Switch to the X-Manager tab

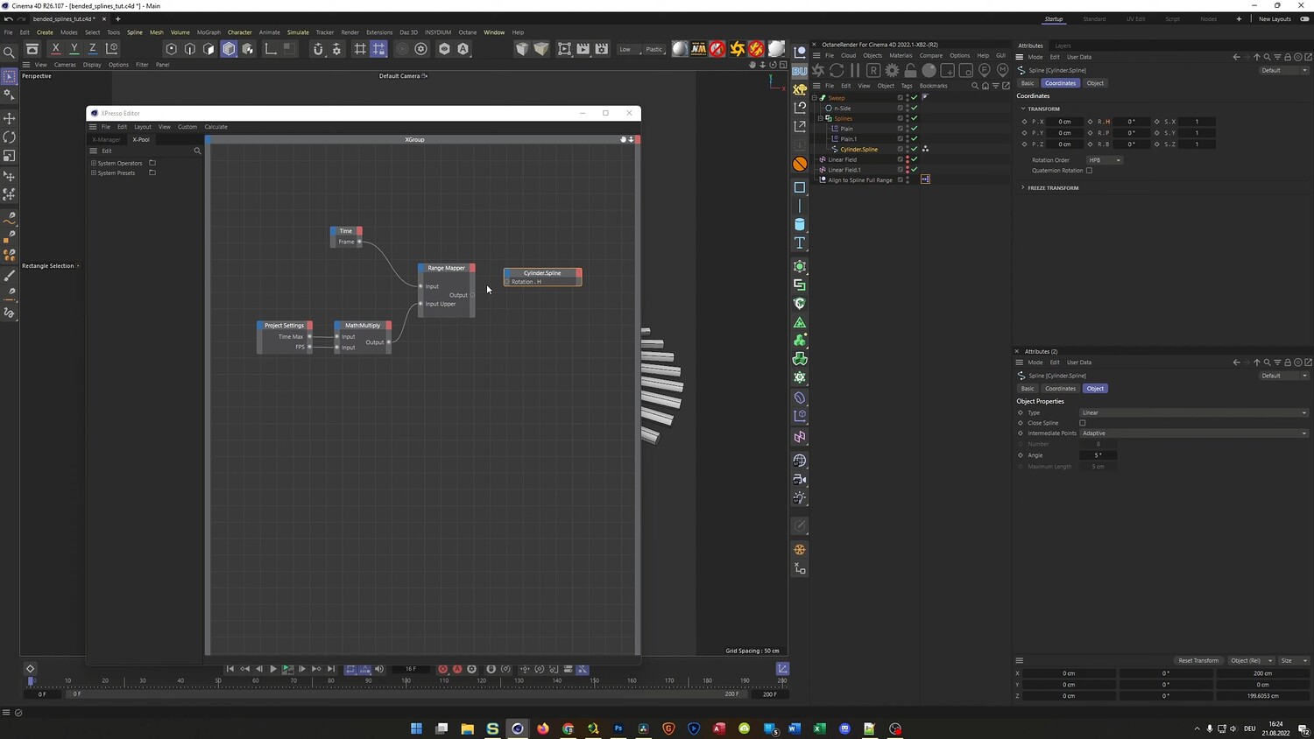click(107, 139)
